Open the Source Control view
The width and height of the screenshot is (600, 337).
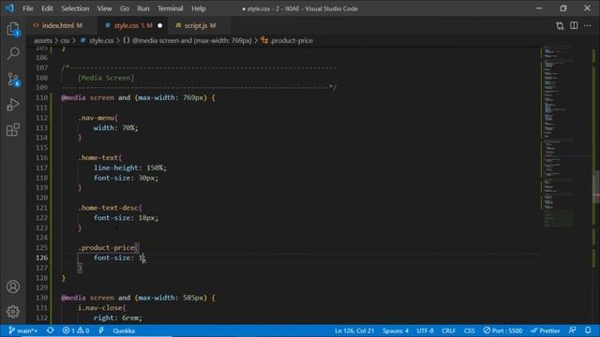(13, 80)
